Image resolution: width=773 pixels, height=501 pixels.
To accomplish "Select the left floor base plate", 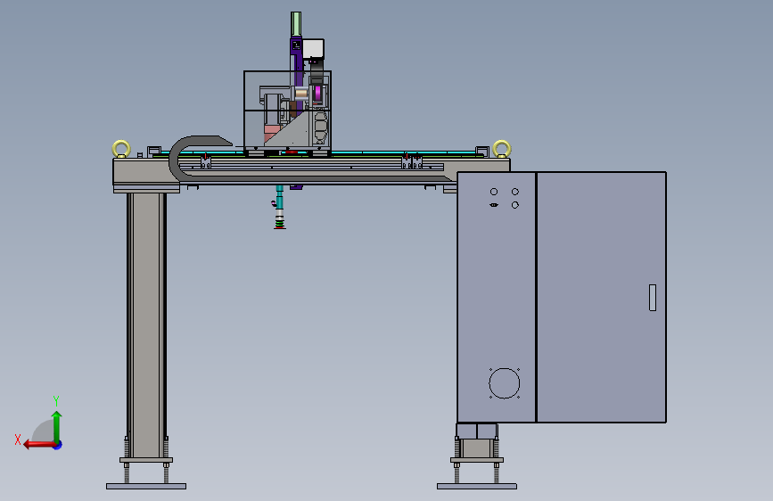I will tap(146, 486).
